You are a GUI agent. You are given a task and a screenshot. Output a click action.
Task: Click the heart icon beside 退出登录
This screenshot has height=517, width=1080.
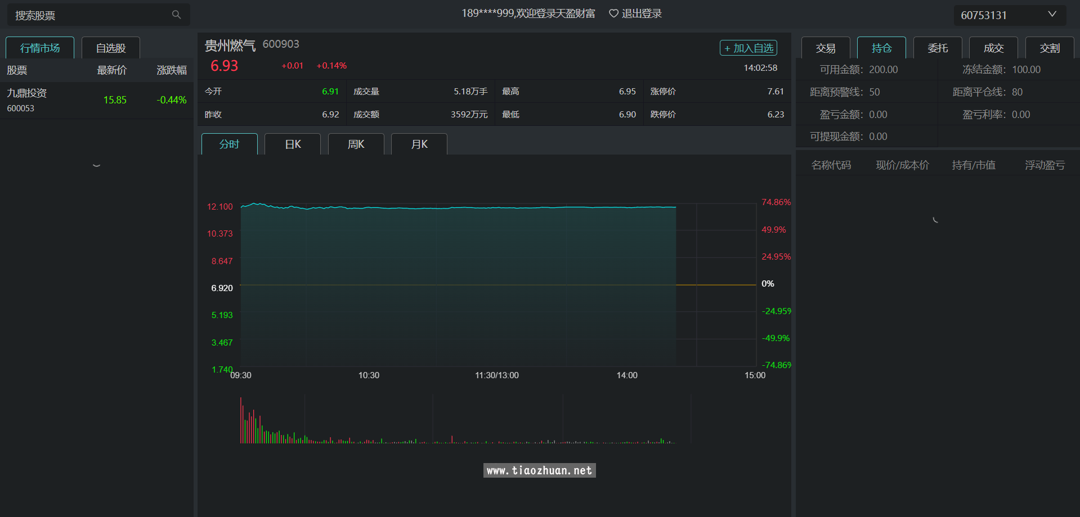coord(613,13)
